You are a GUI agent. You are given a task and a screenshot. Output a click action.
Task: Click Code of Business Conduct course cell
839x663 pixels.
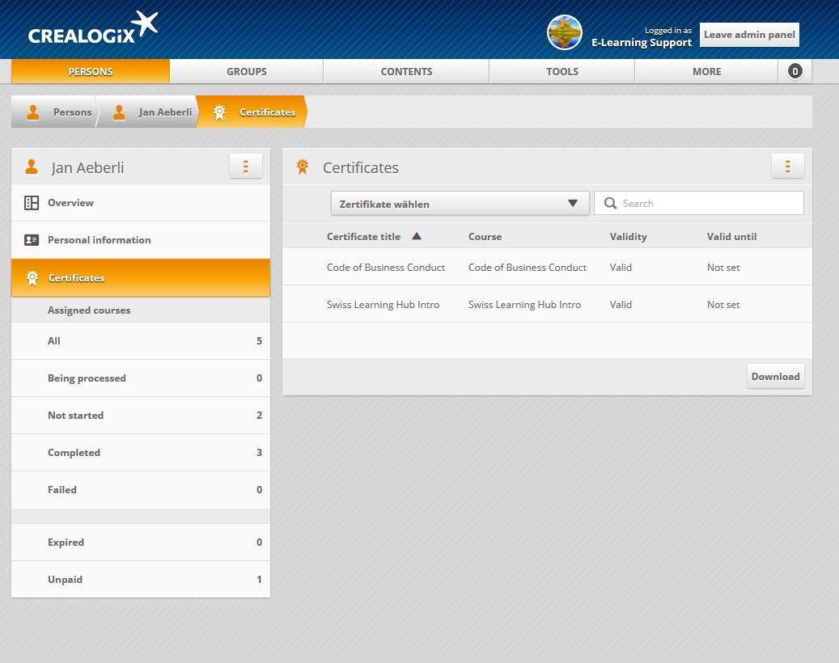(528, 268)
